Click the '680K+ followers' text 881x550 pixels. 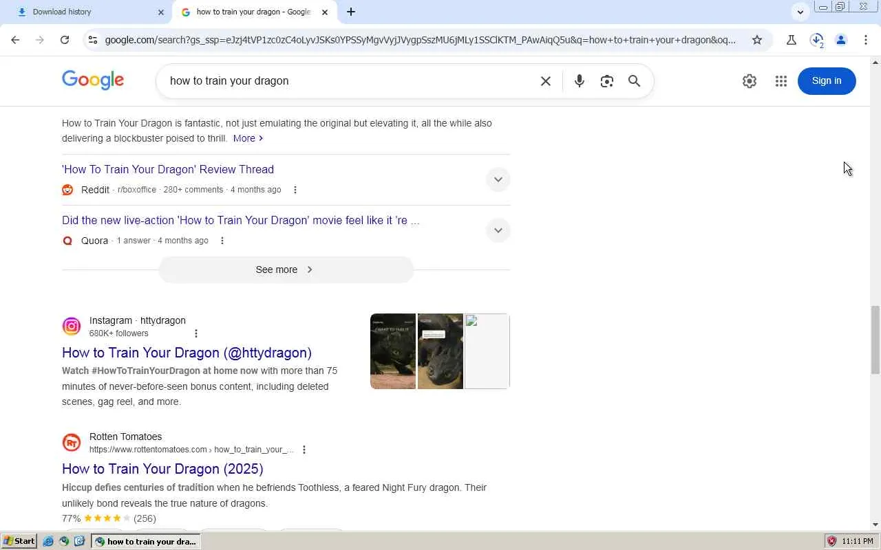click(x=118, y=333)
